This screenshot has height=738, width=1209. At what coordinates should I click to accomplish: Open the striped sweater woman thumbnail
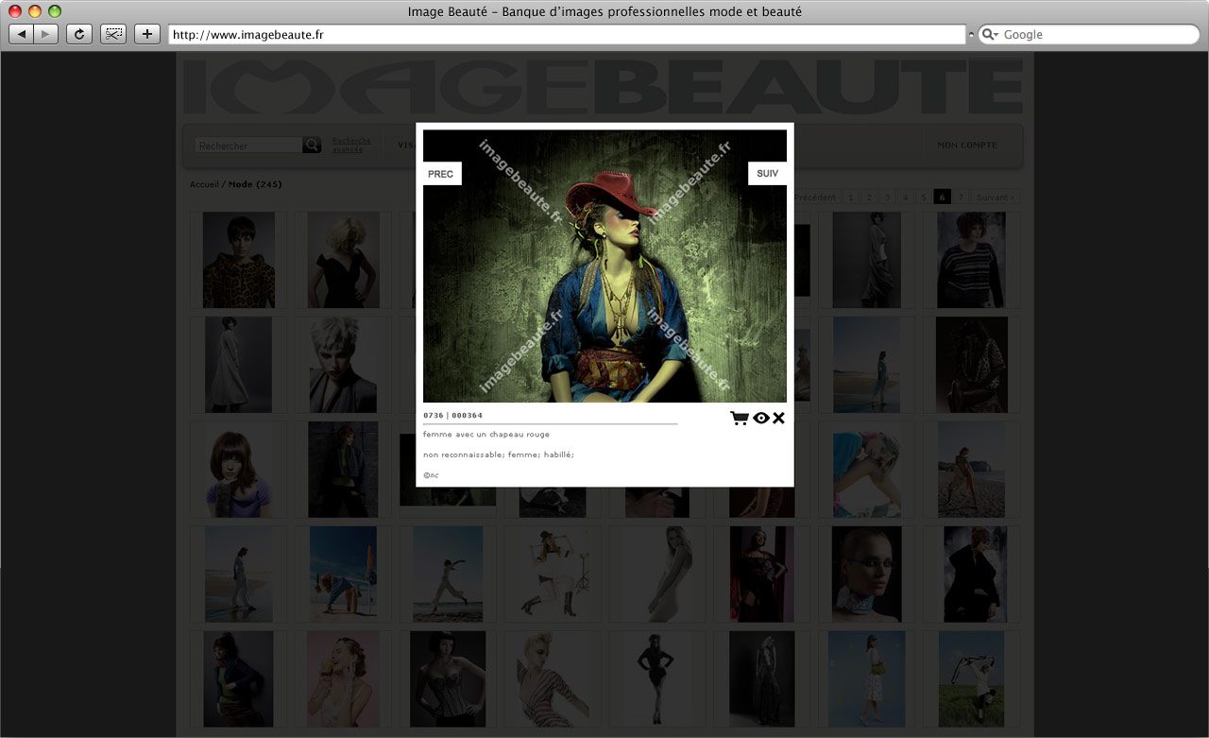click(x=971, y=260)
